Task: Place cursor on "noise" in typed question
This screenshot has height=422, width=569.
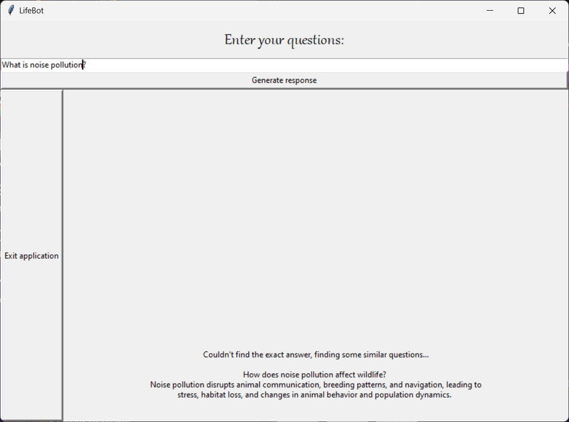Action: tap(39, 65)
